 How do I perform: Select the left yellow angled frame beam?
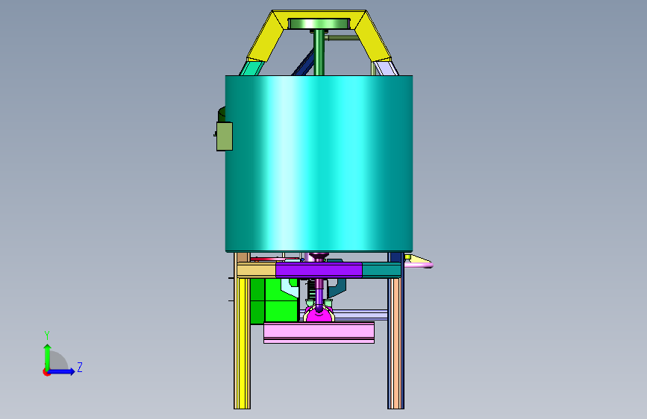point(266,37)
